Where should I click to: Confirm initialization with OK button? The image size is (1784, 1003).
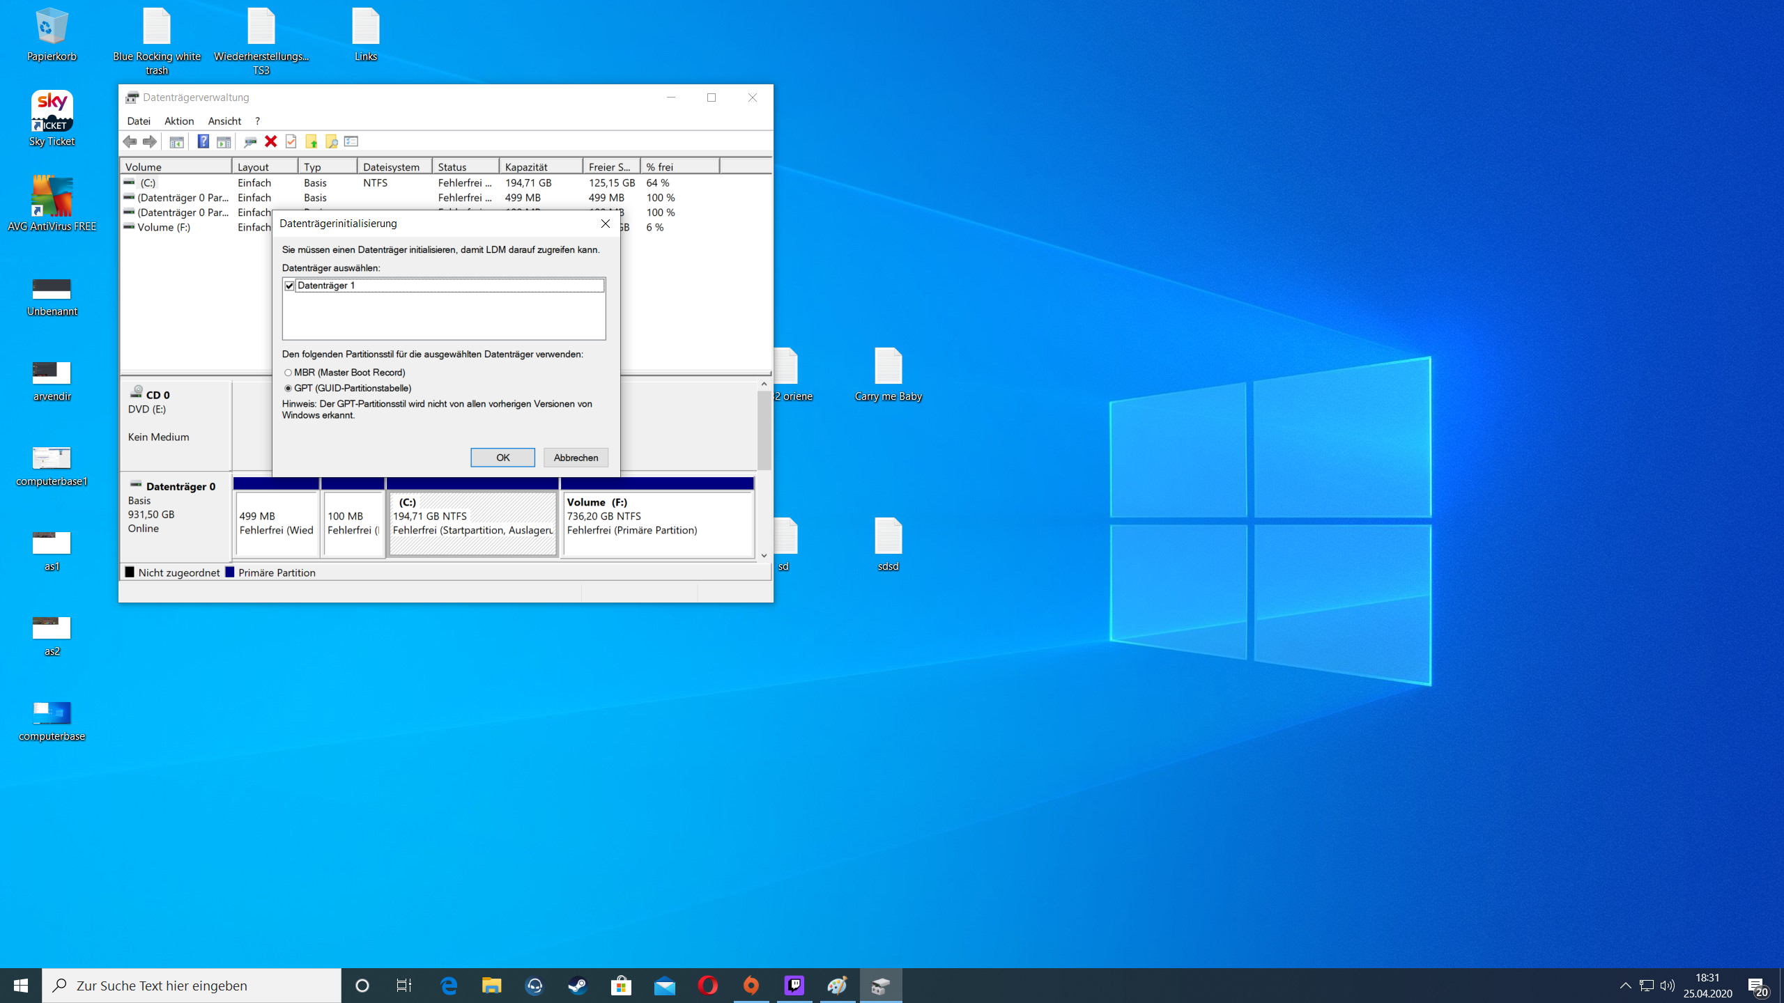[502, 458]
